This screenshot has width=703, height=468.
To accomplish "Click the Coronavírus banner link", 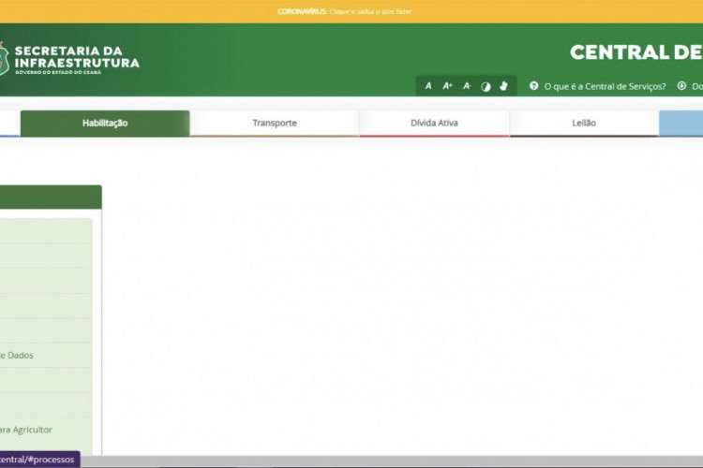I will 344,11.
